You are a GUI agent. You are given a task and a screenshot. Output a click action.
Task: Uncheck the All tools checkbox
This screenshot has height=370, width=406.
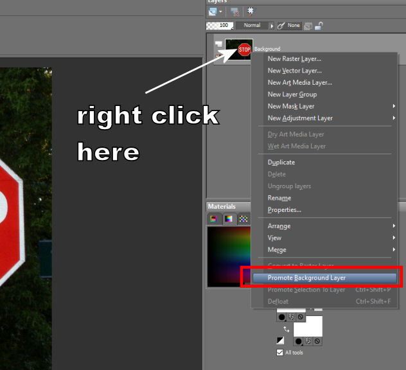tap(279, 353)
